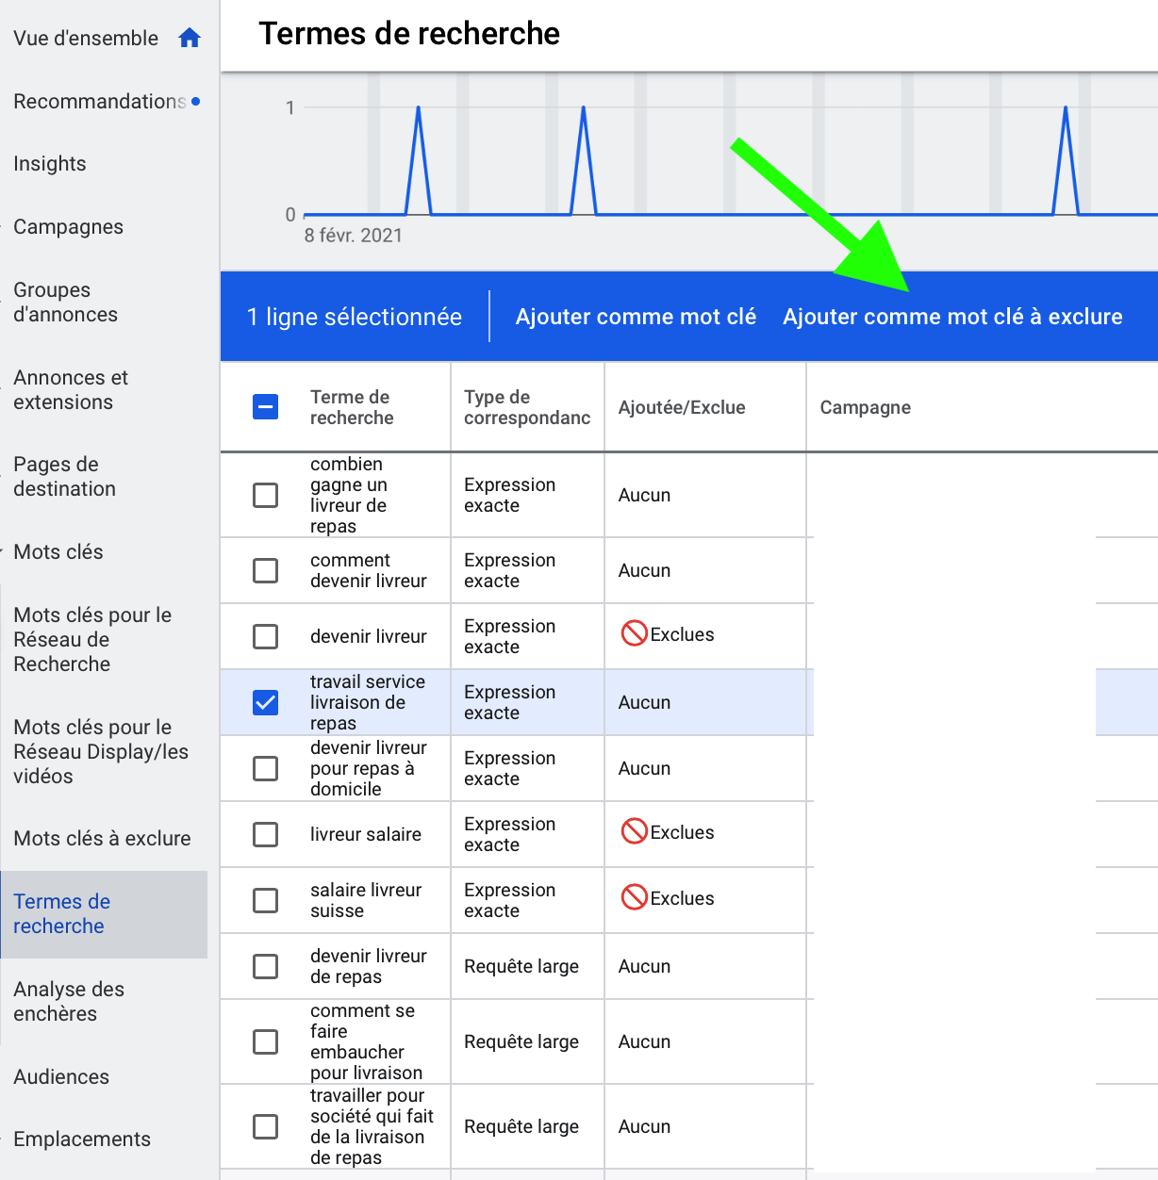Click 'Requête large' in the devenir livreur de repas row
Image resolution: width=1158 pixels, height=1180 pixels.
tap(521, 966)
